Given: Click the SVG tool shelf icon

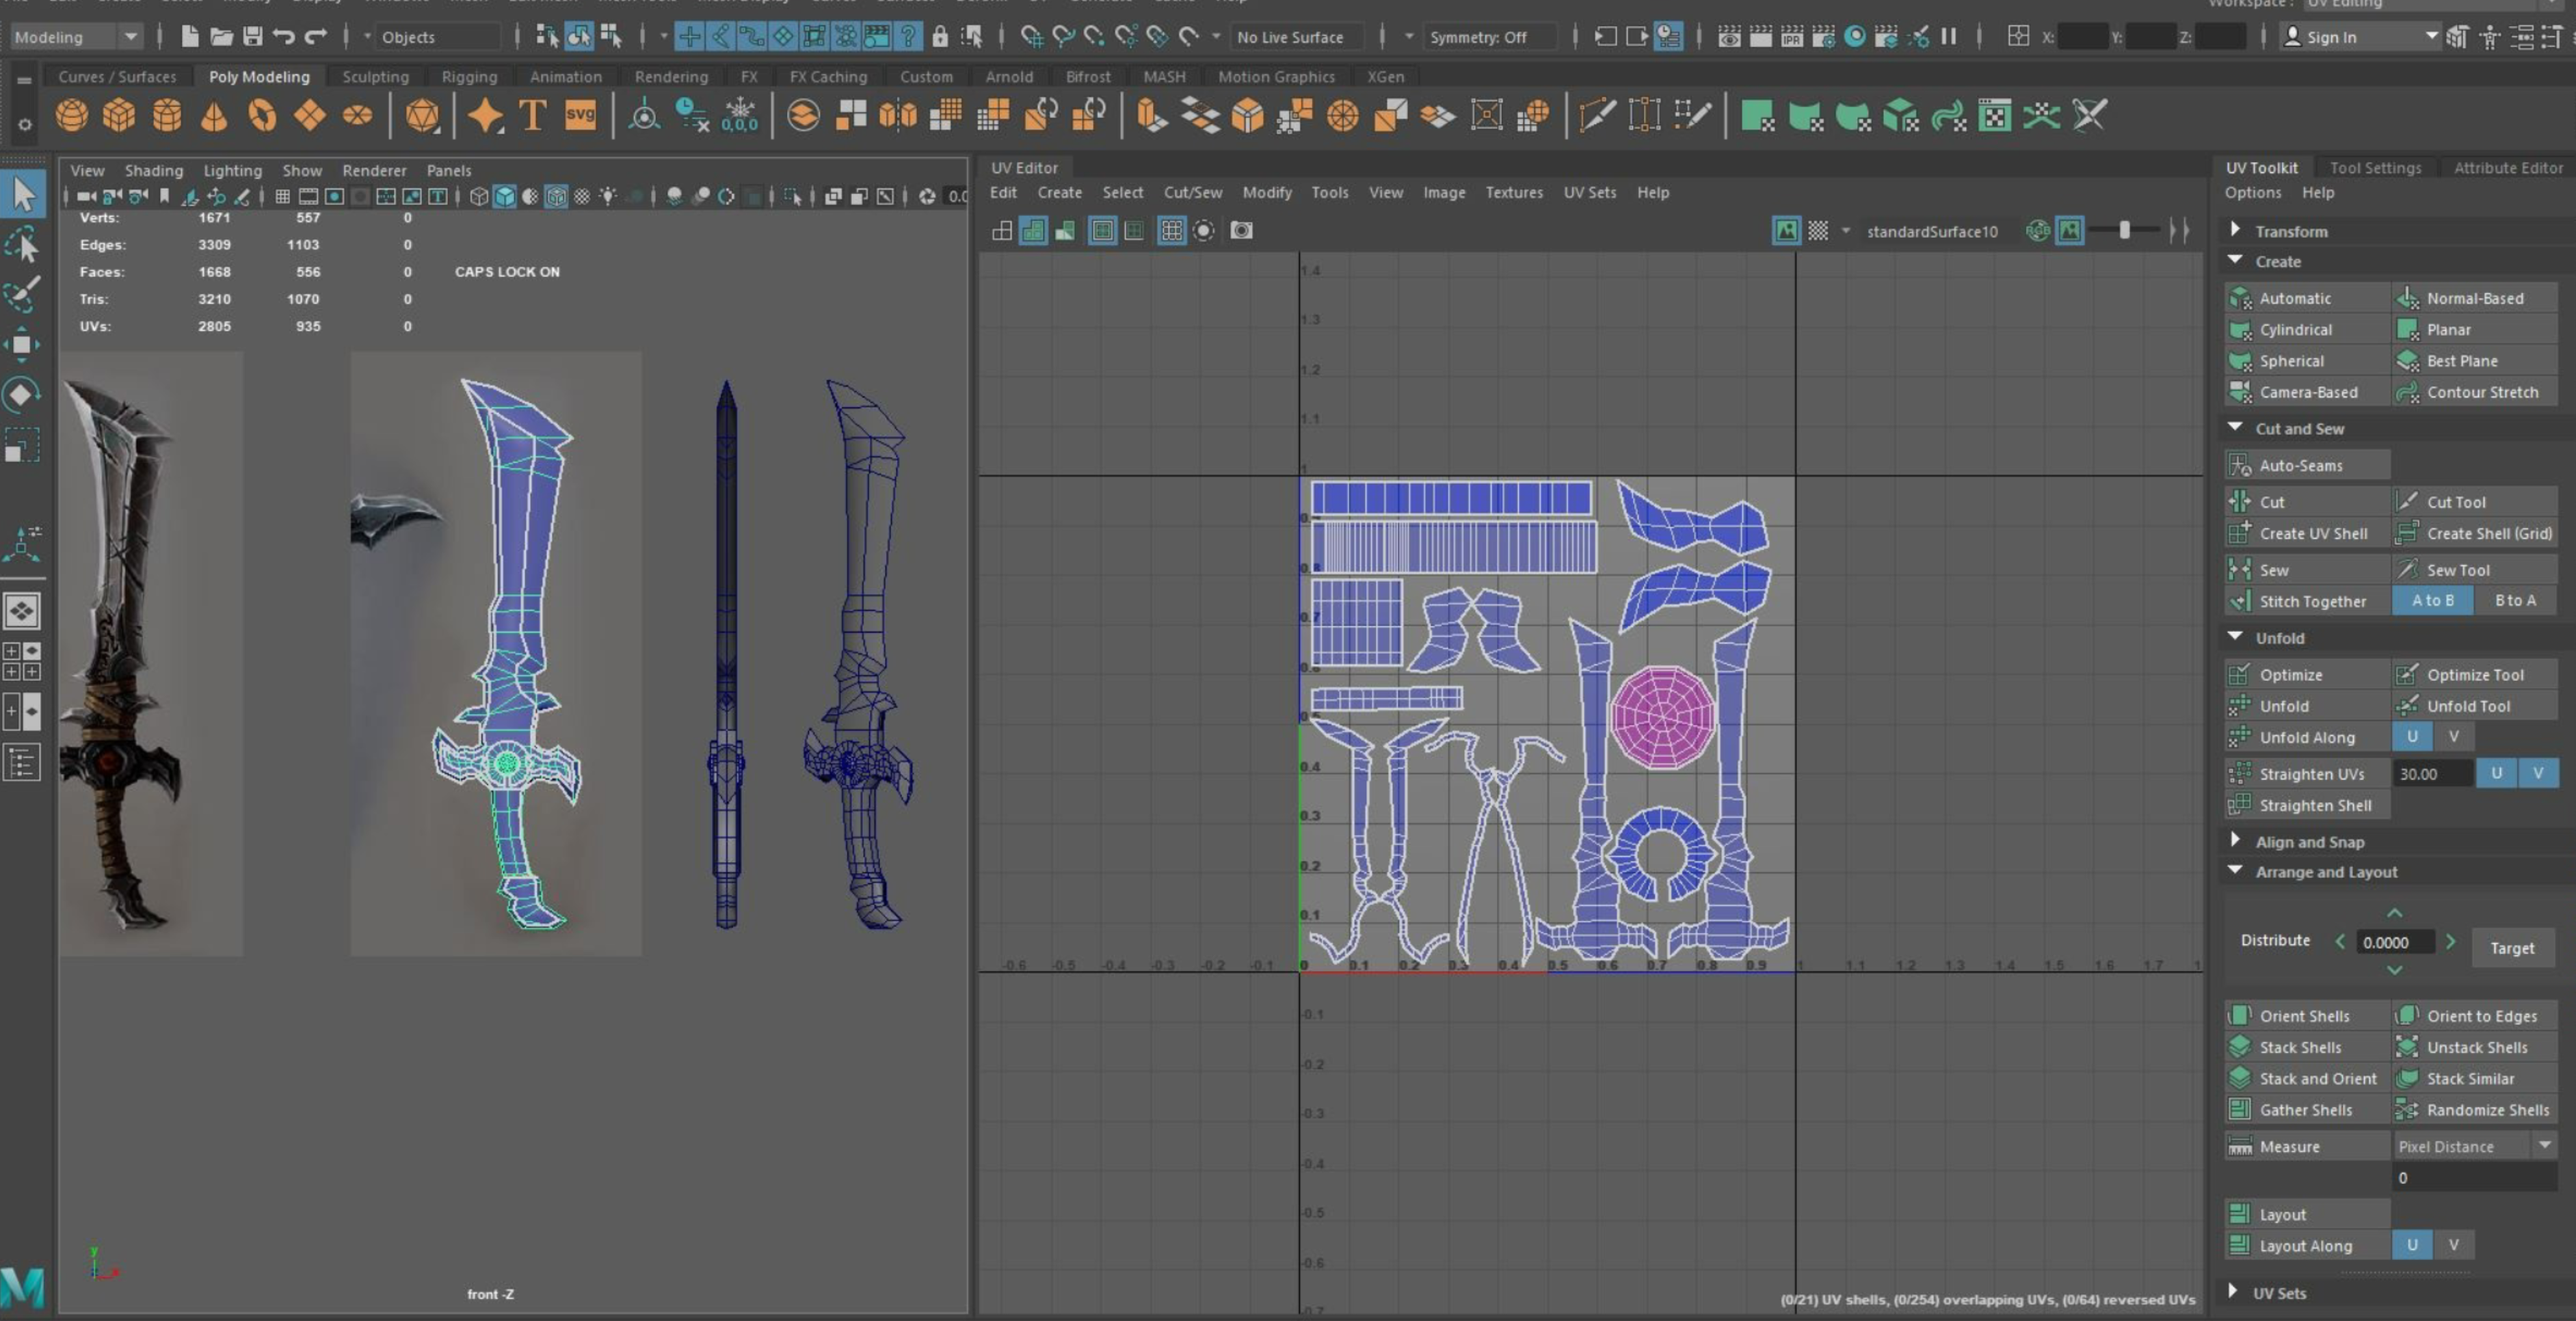Looking at the screenshot, I should 580,115.
